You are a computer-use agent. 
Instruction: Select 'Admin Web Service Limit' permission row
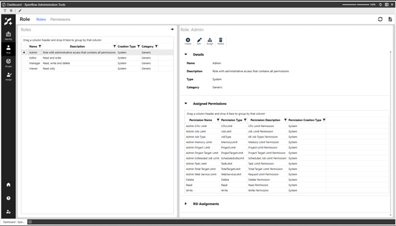pyautogui.click(x=287, y=174)
